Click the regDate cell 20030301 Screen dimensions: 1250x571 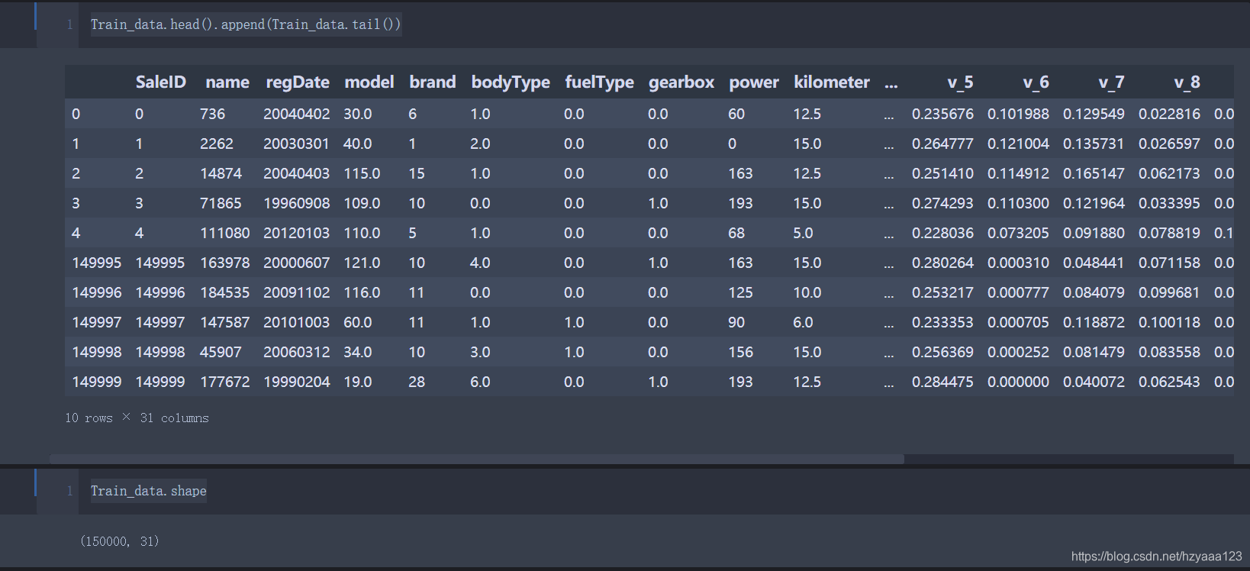coord(296,144)
